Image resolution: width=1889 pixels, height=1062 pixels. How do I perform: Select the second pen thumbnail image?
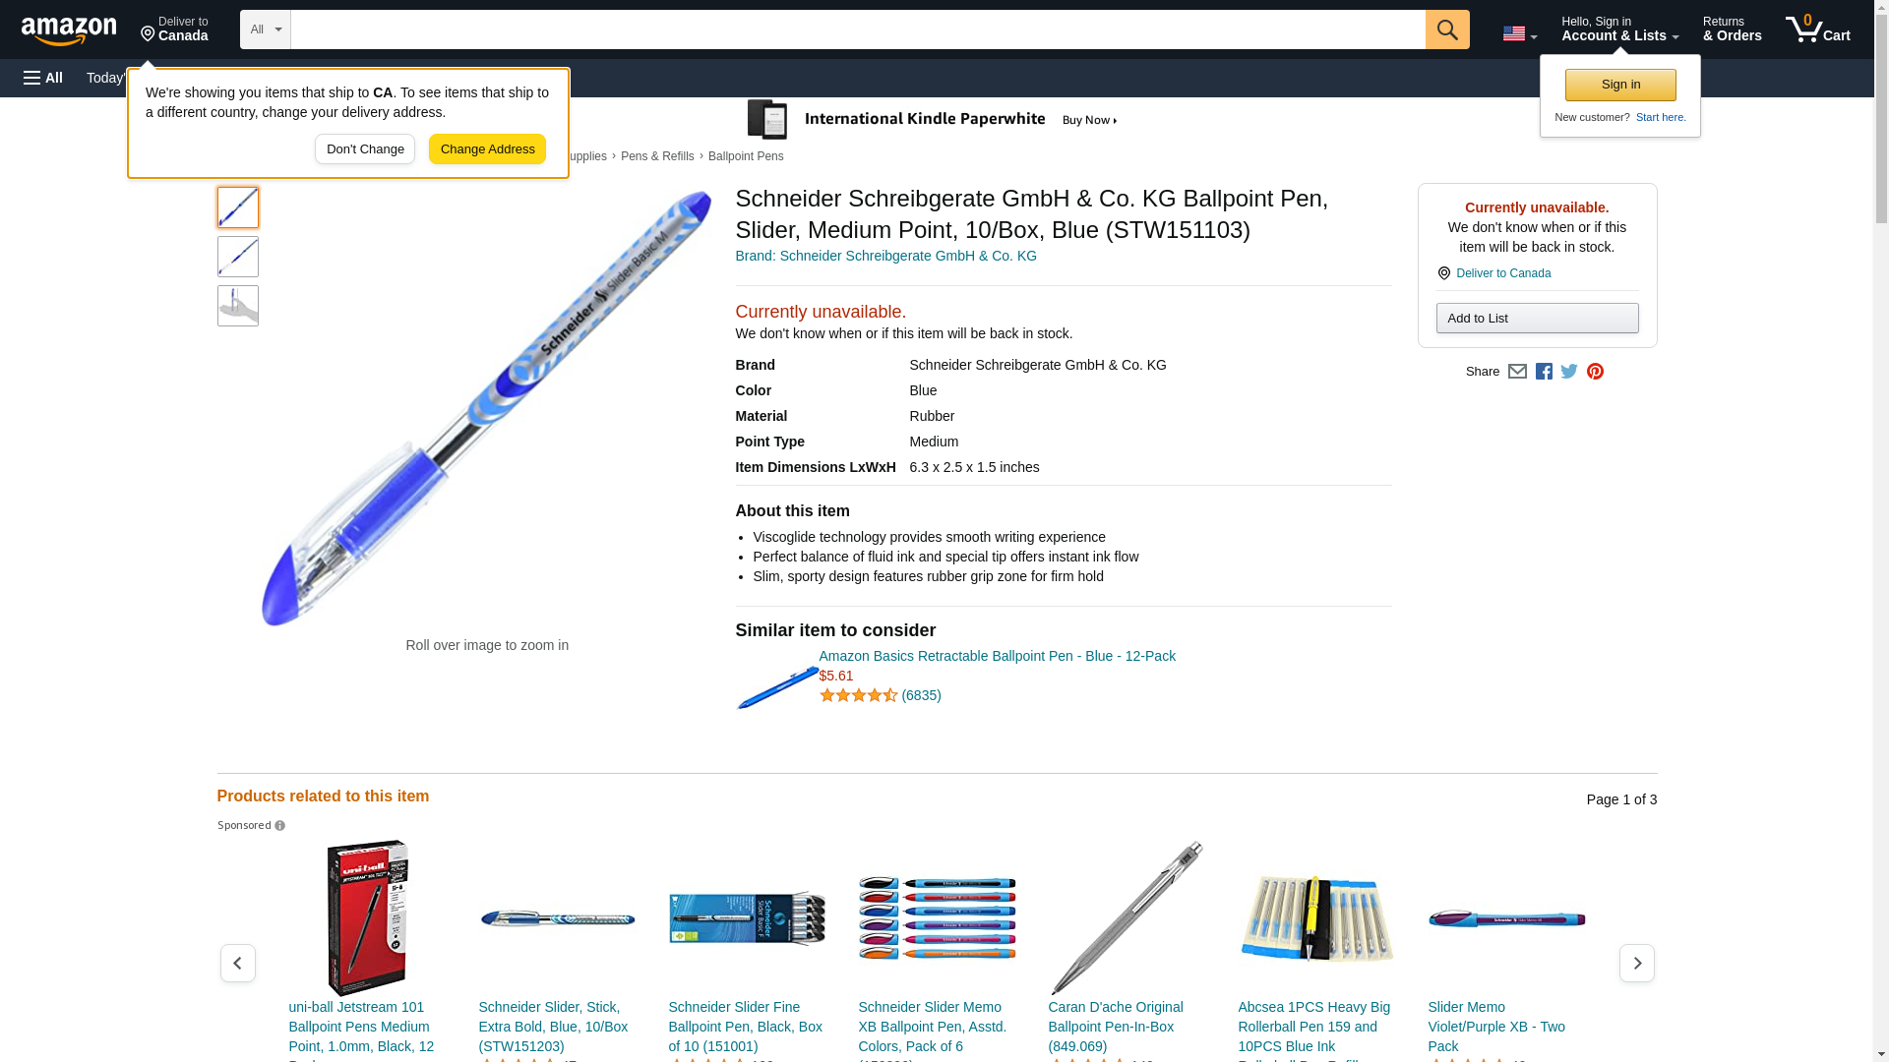coord(238,257)
